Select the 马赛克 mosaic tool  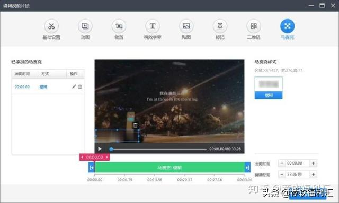coord(287,26)
